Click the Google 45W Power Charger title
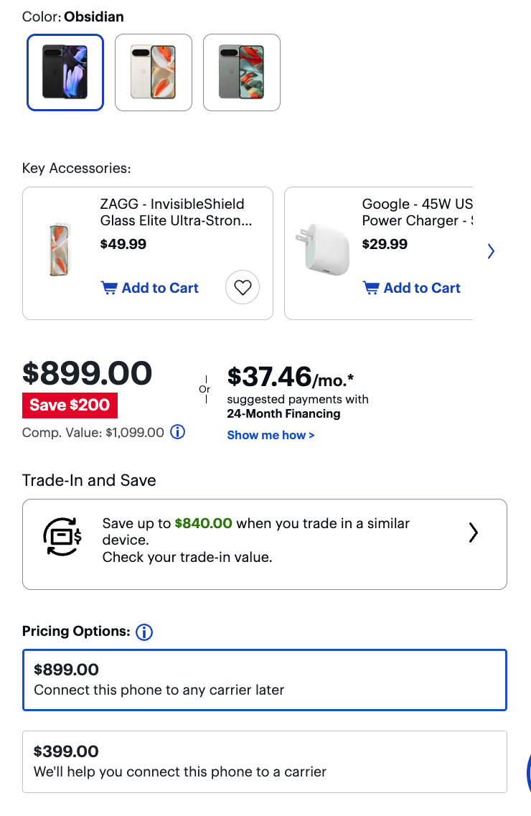 pos(417,212)
